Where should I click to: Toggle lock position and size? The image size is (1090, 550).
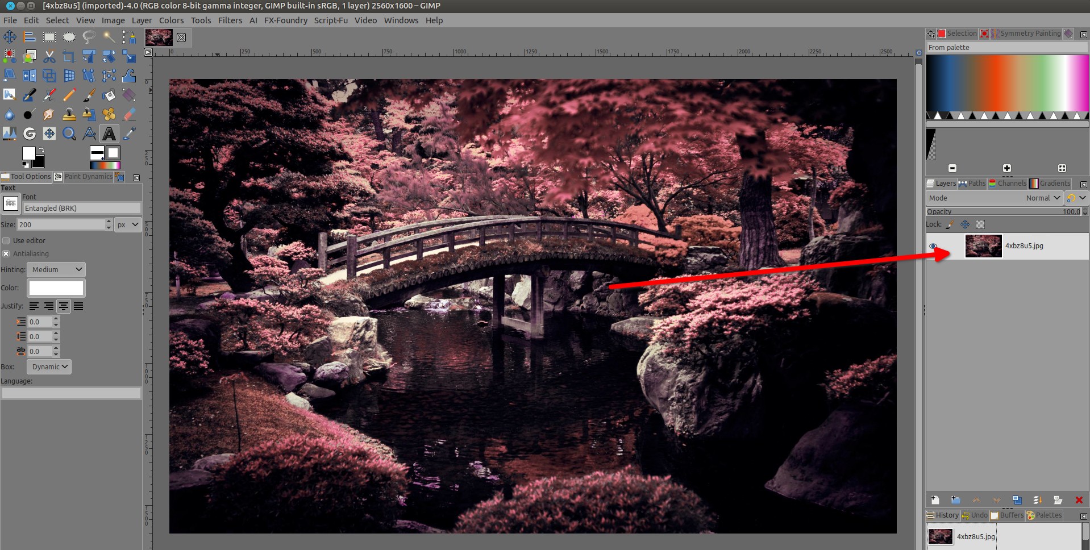pos(965,224)
